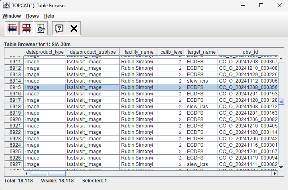Click the 'Selected: 1' status text

pyautogui.click(x=94, y=181)
